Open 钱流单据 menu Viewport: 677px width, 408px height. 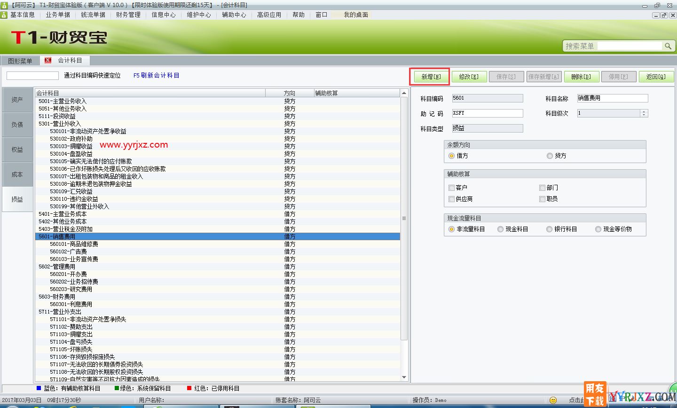93,15
